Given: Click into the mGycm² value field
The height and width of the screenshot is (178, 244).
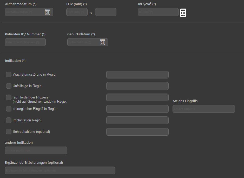Looking at the screenshot, I should click(158, 12).
